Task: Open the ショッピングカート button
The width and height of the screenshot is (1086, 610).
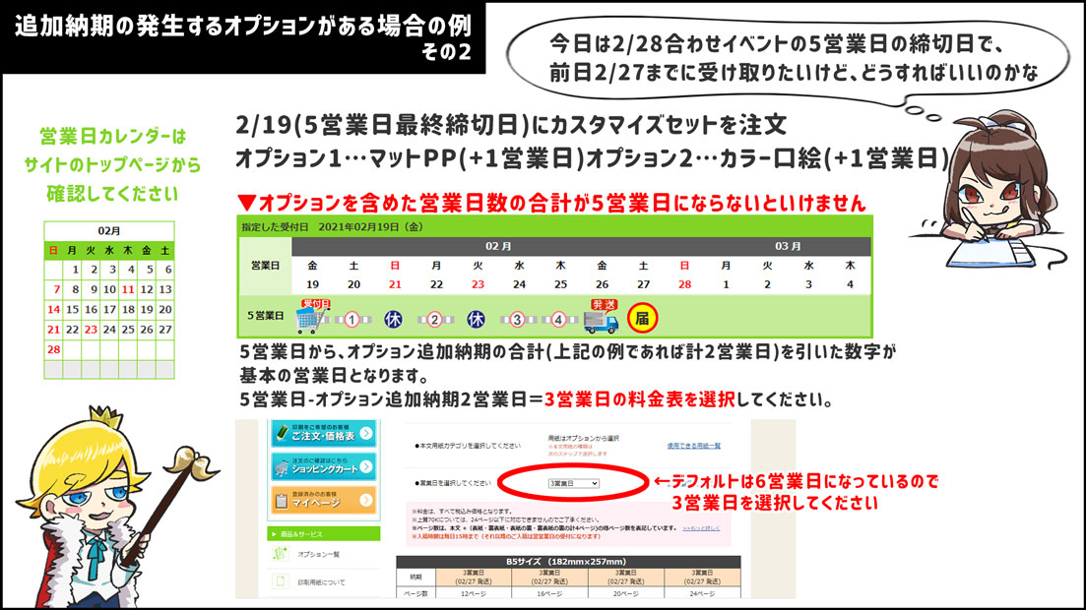Action: 324,466
